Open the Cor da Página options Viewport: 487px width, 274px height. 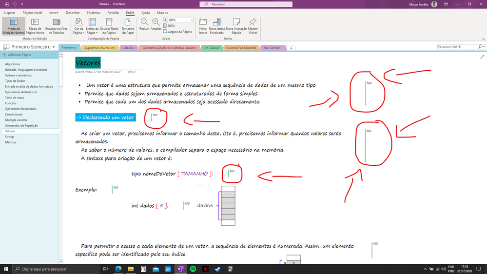pyautogui.click(x=78, y=26)
